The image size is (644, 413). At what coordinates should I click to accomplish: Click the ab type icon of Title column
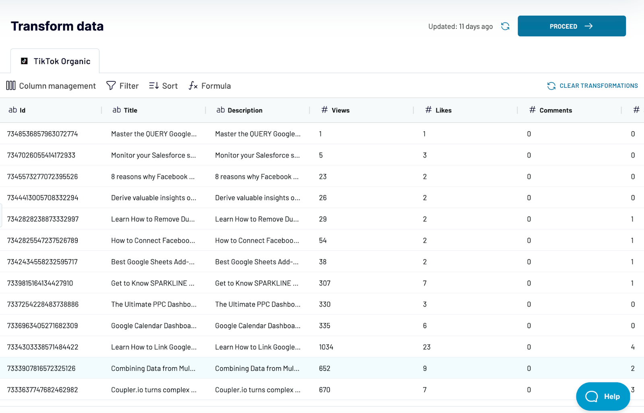tap(117, 110)
